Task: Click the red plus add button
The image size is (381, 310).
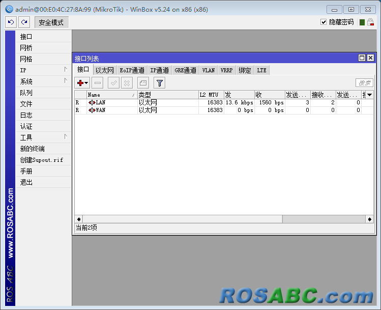Action: (80, 83)
